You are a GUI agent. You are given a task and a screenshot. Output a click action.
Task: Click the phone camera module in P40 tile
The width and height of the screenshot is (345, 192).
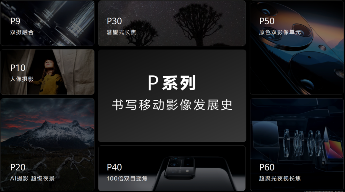[x=180, y=168]
